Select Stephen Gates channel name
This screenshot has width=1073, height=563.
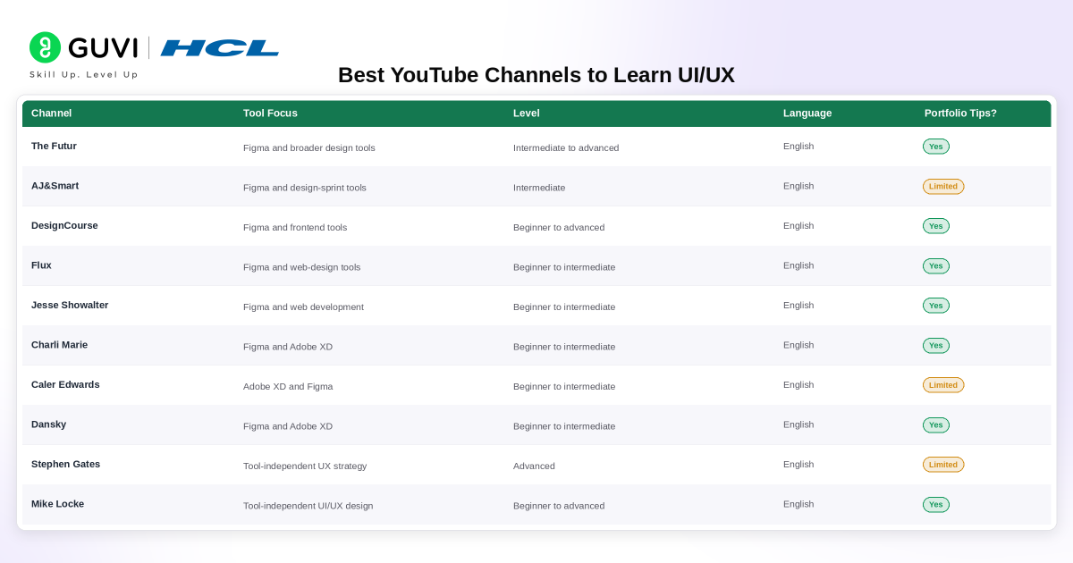[x=65, y=464]
